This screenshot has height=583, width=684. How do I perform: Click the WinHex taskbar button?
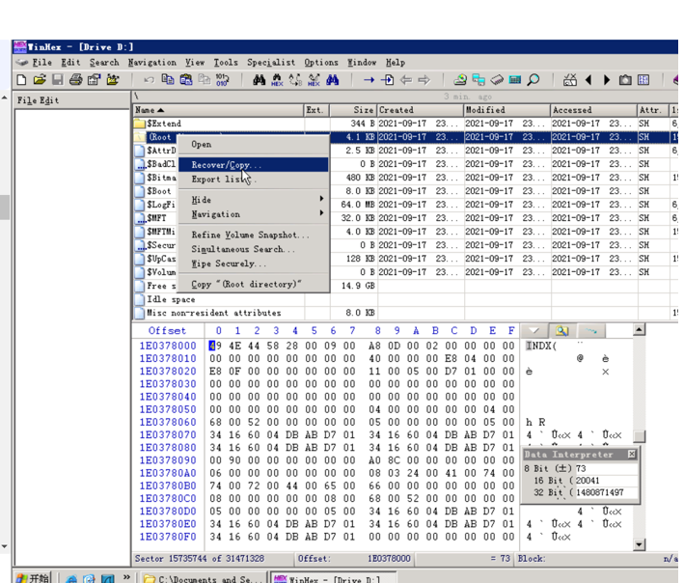pyautogui.click(x=332, y=578)
